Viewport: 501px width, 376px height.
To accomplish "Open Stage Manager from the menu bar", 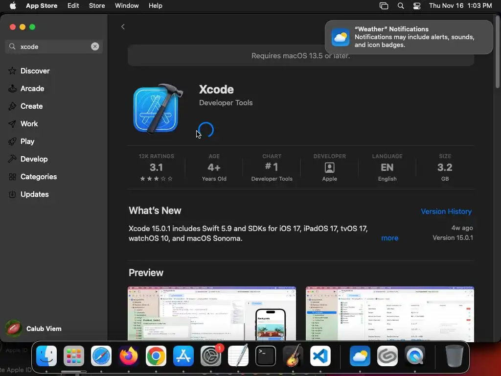I will pyautogui.click(x=384, y=6).
